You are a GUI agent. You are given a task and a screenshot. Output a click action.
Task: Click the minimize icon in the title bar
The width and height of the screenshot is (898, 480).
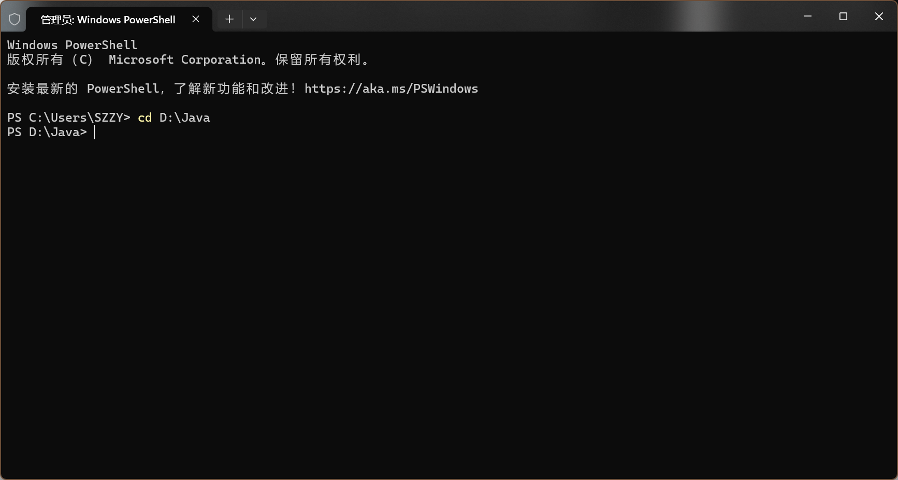tap(807, 16)
